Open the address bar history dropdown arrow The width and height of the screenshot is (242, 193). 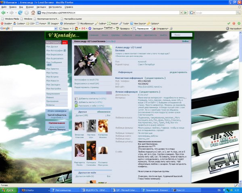click(181, 13)
